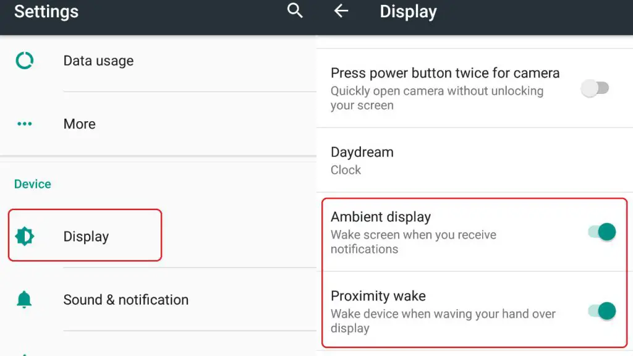Tap the Proximity wake label text
Screen dimensions: 633x356
pyautogui.click(x=378, y=296)
